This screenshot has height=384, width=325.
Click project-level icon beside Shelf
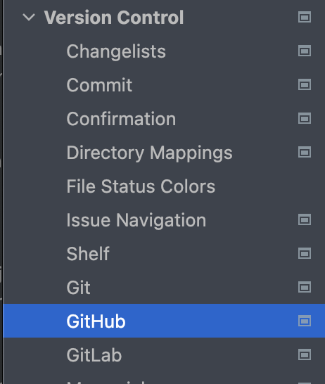(305, 253)
